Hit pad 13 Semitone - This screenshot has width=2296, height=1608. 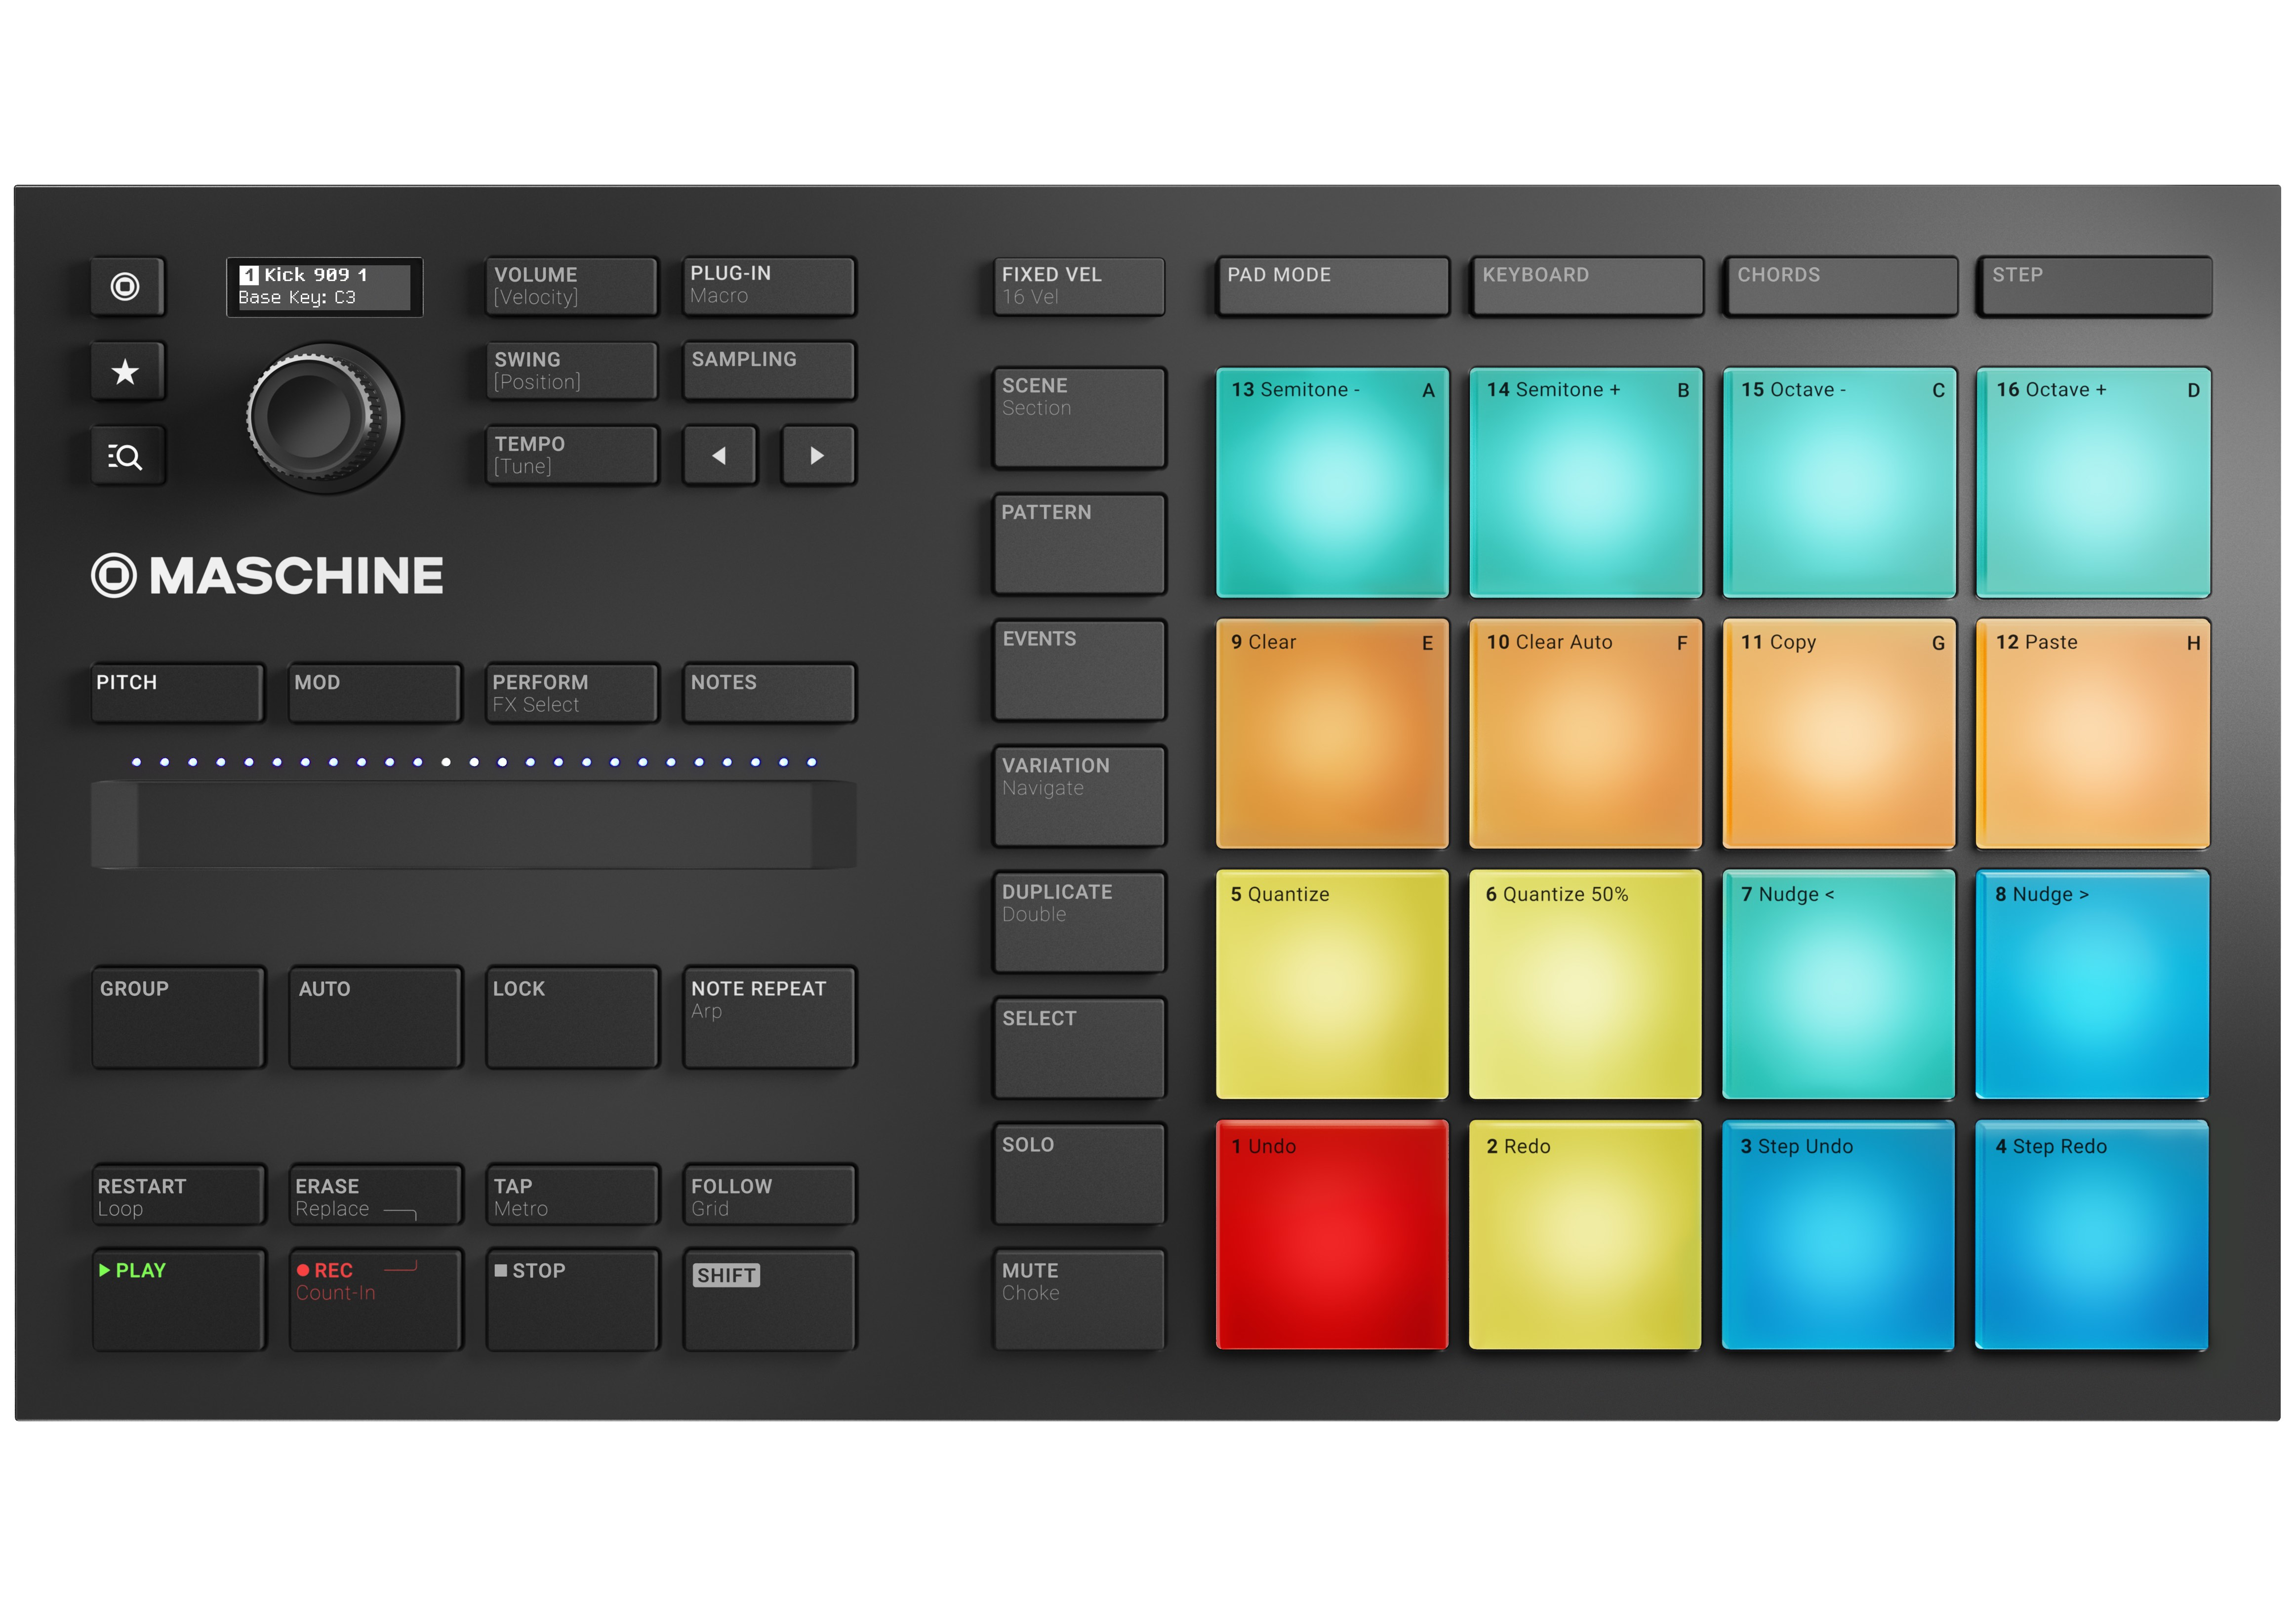[1333, 482]
